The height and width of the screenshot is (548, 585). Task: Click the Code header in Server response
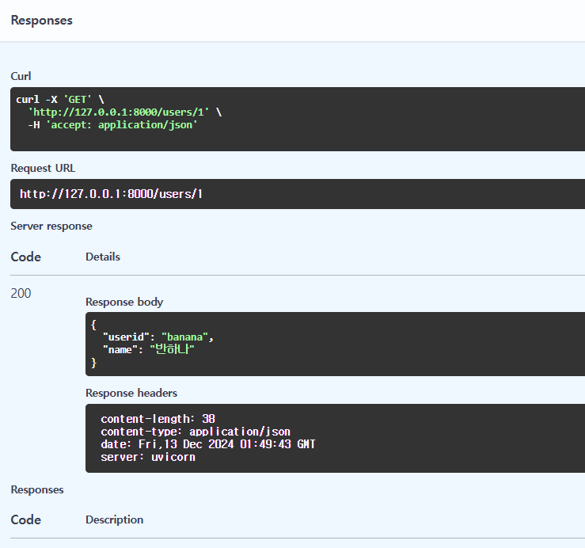[x=26, y=257]
